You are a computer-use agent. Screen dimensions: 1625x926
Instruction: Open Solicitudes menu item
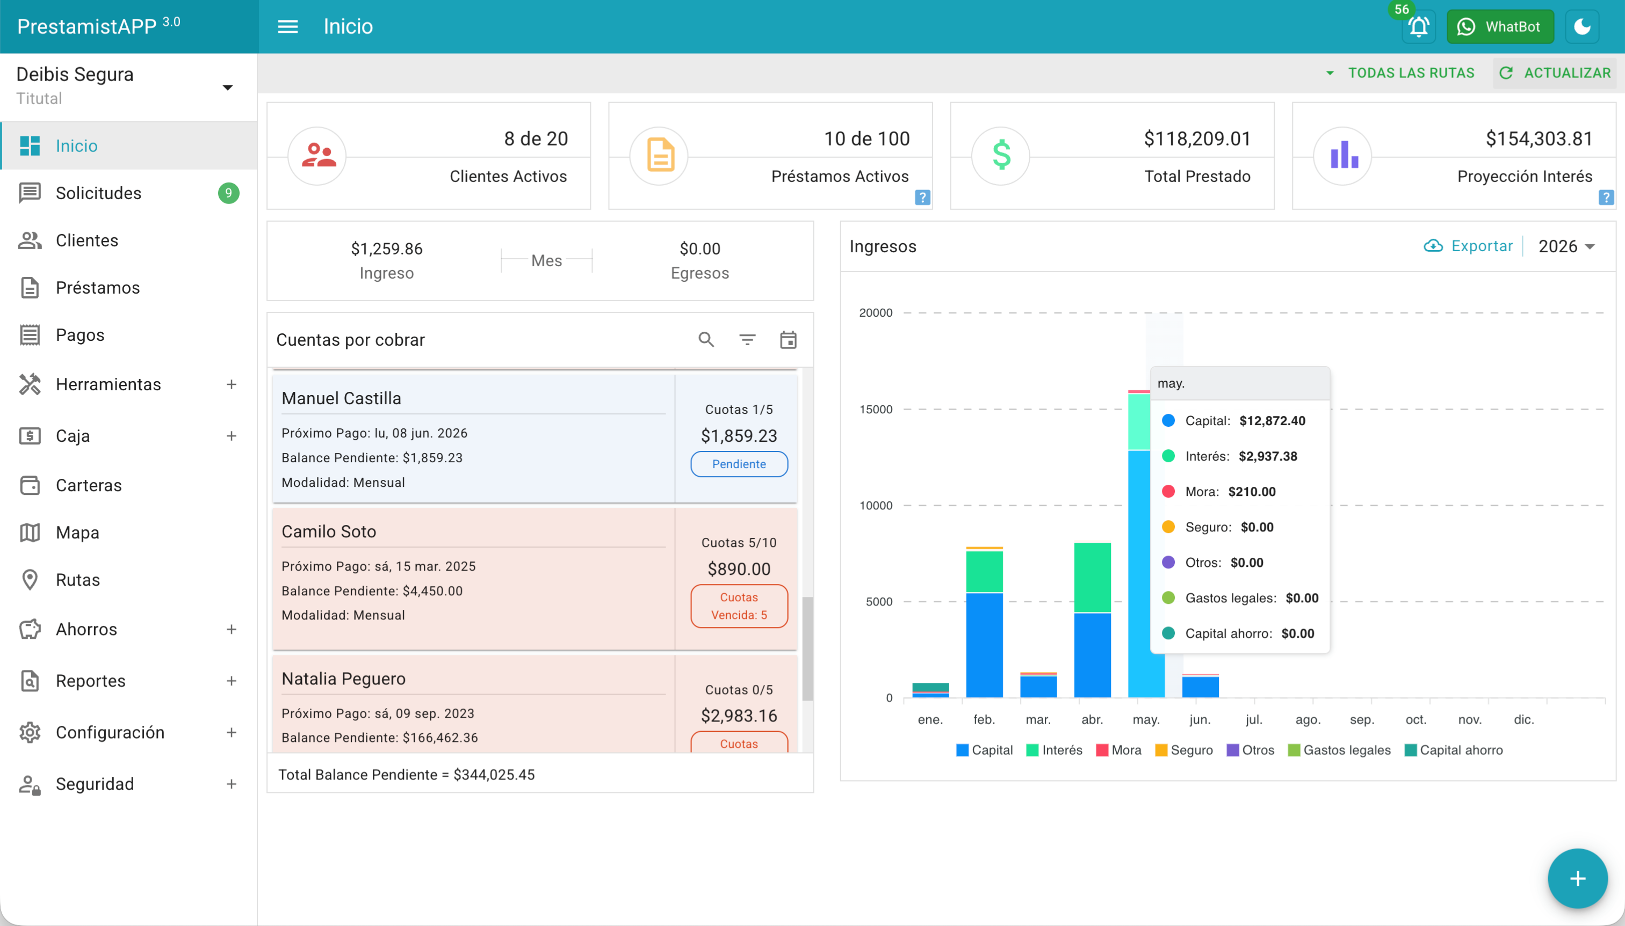point(128,193)
